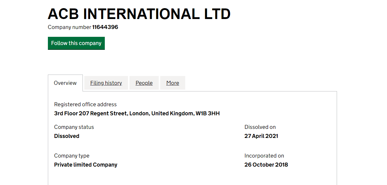387x185 pixels.
Task: Switch to the People tab
Action: 144,83
